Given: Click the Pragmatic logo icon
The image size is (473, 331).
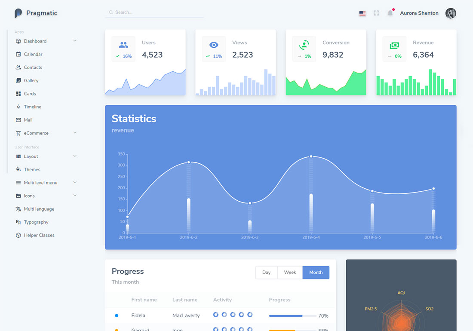Looking at the screenshot, I should coord(18,13).
